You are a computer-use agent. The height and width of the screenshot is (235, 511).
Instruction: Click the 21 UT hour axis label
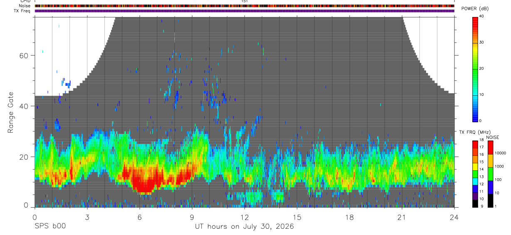[x=402, y=217]
